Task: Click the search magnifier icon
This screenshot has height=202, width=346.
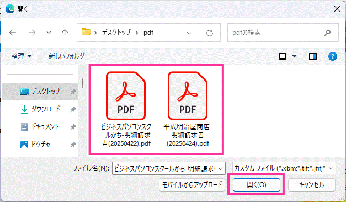Action: pos(327,33)
